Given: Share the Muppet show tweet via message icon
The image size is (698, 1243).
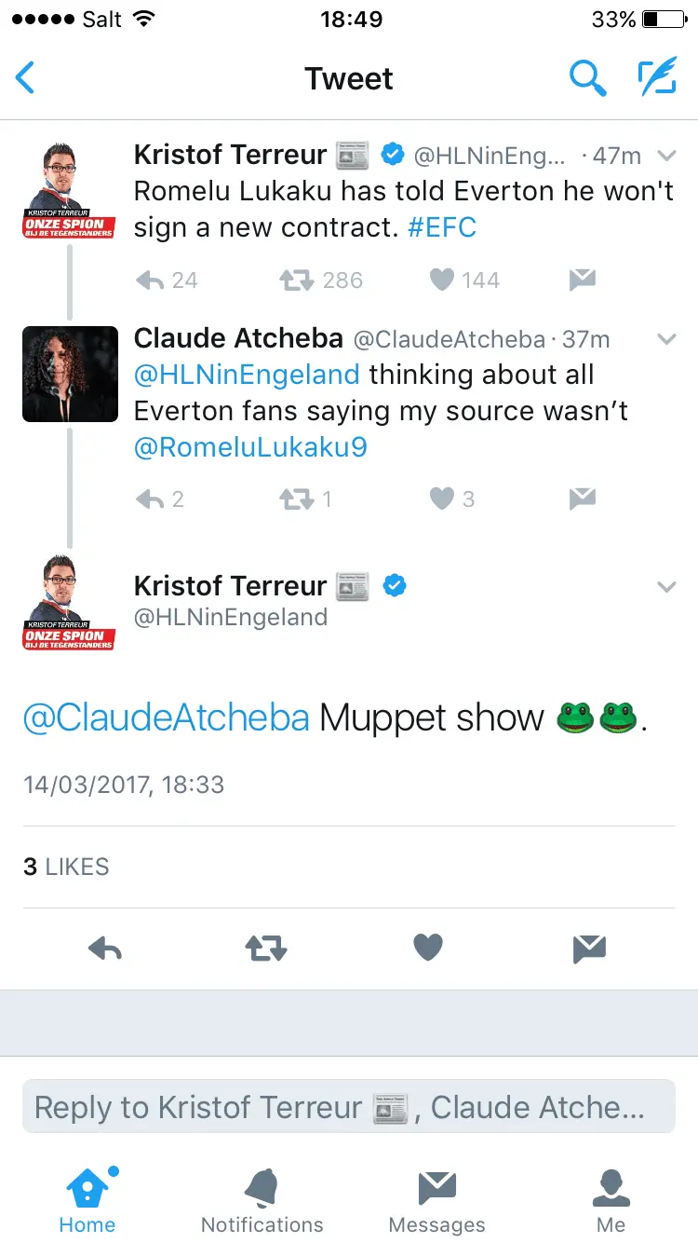Looking at the screenshot, I should (589, 949).
